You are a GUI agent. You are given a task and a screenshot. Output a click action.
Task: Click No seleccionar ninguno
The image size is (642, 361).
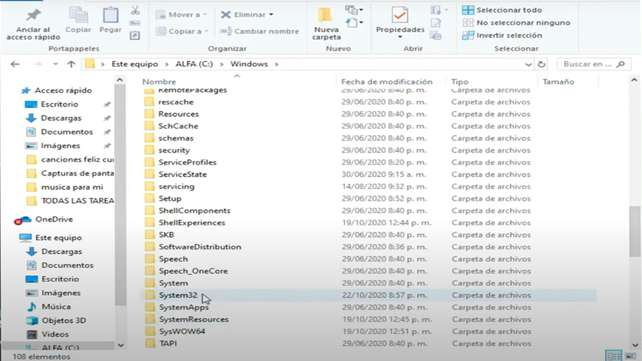pos(516,23)
